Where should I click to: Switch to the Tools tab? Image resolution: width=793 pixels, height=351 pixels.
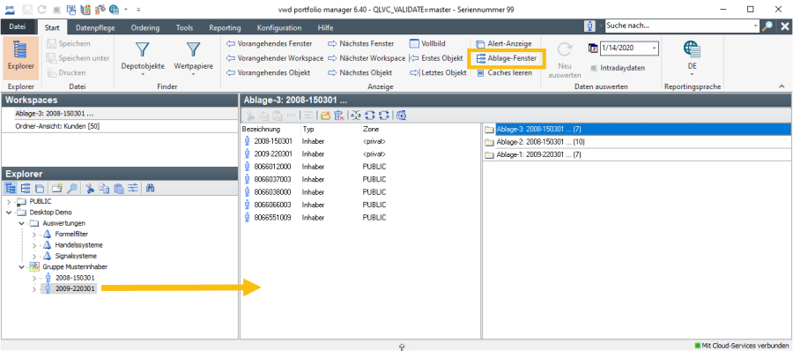[x=184, y=28]
